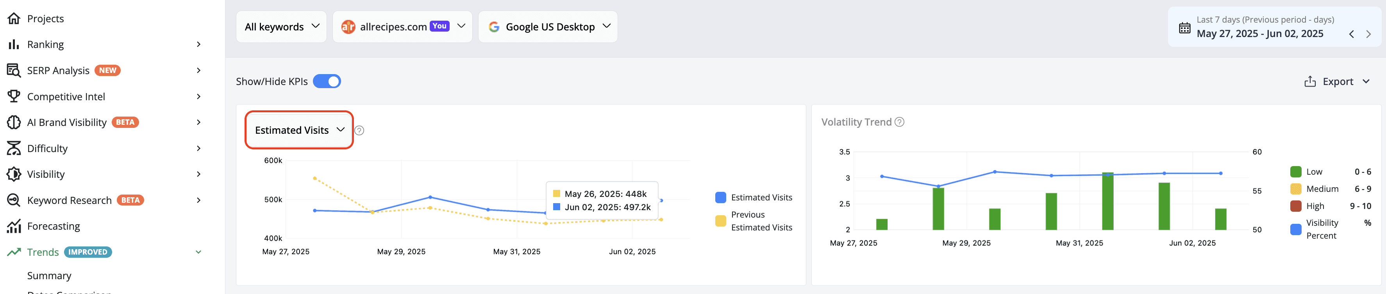The image size is (1386, 294).
Task: Expand the Keyword Research menu
Action: (x=104, y=200)
